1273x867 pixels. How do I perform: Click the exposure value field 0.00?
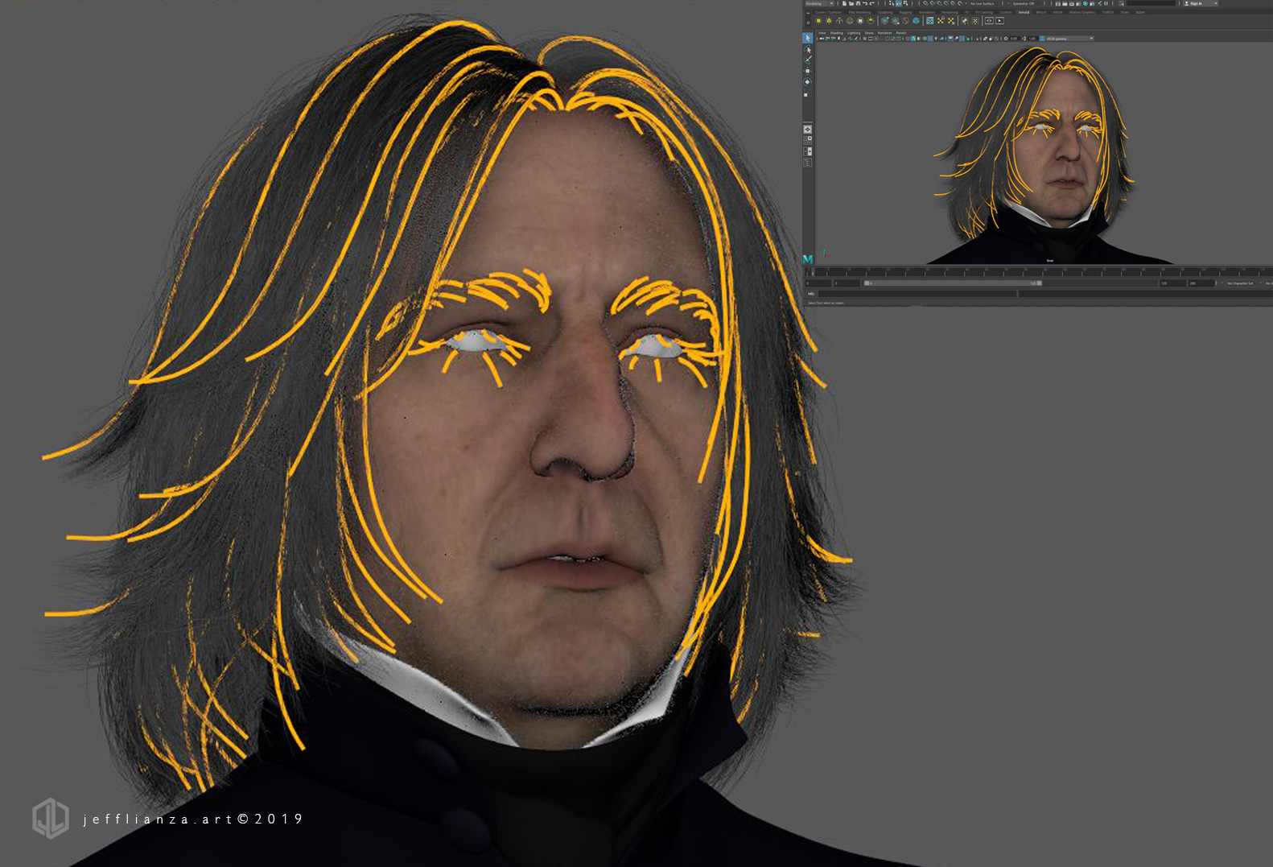(x=1014, y=39)
